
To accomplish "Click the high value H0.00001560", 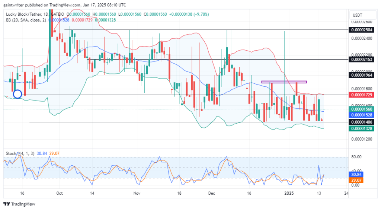I will point(104,15).
